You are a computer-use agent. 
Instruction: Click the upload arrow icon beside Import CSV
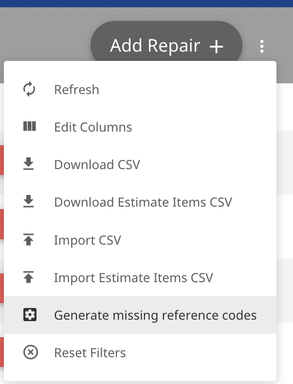29,239
